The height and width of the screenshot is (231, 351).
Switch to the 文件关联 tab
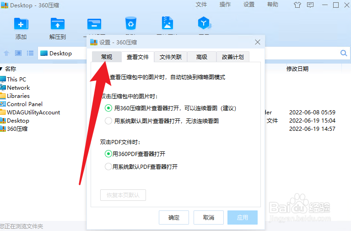click(171, 57)
